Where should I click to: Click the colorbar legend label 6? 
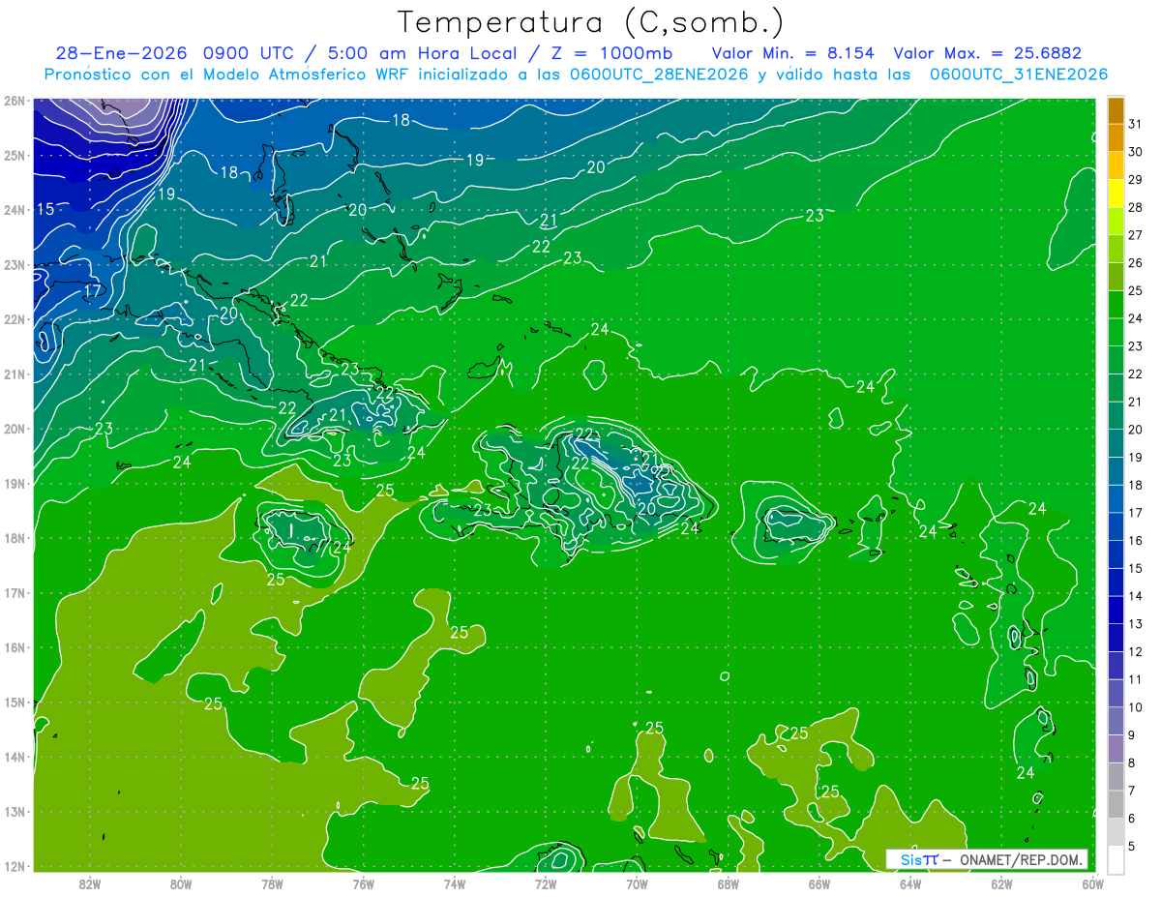(x=1133, y=819)
